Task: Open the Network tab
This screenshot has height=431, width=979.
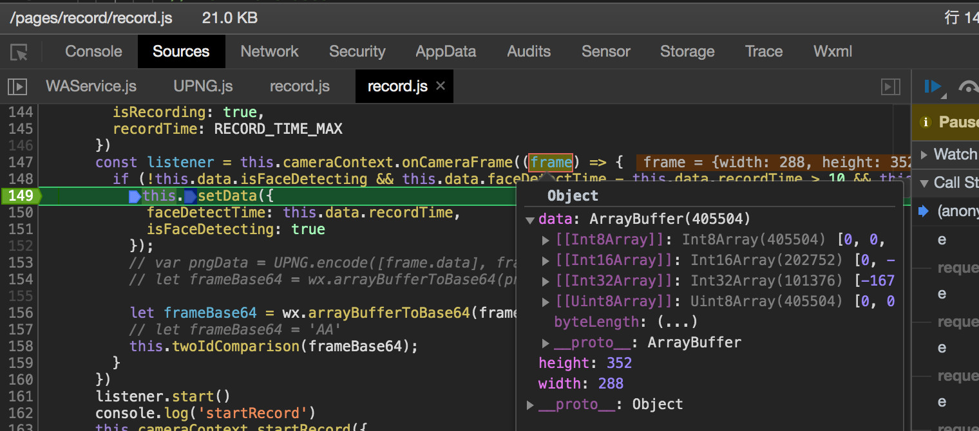Action: point(269,51)
